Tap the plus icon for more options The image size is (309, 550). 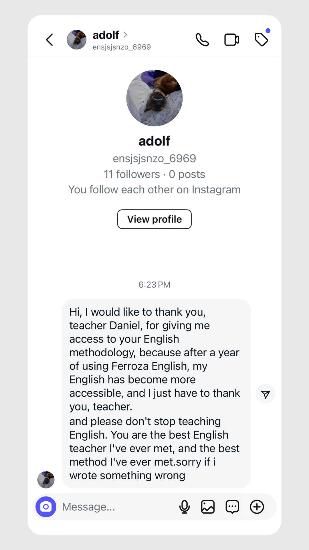click(x=257, y=507)
